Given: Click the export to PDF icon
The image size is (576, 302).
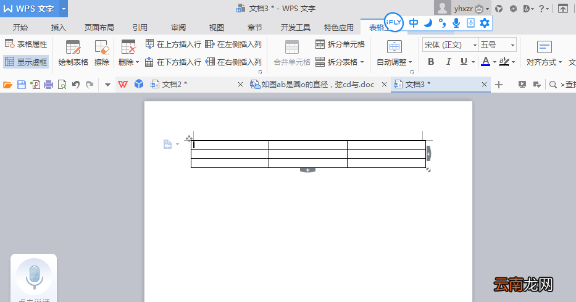Looking at the screenshot, I should tap(35, 85).
